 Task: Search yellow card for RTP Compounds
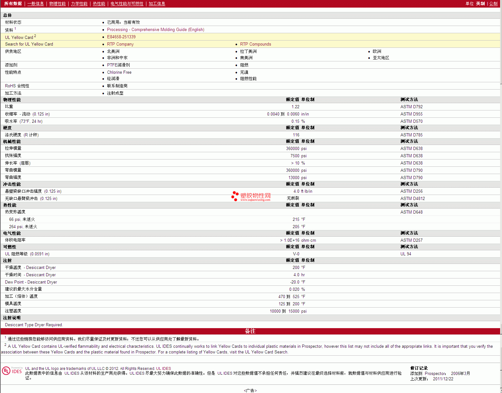(255, 44)
